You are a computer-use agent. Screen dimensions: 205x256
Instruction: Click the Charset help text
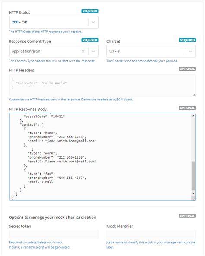[x=142, y=61]
